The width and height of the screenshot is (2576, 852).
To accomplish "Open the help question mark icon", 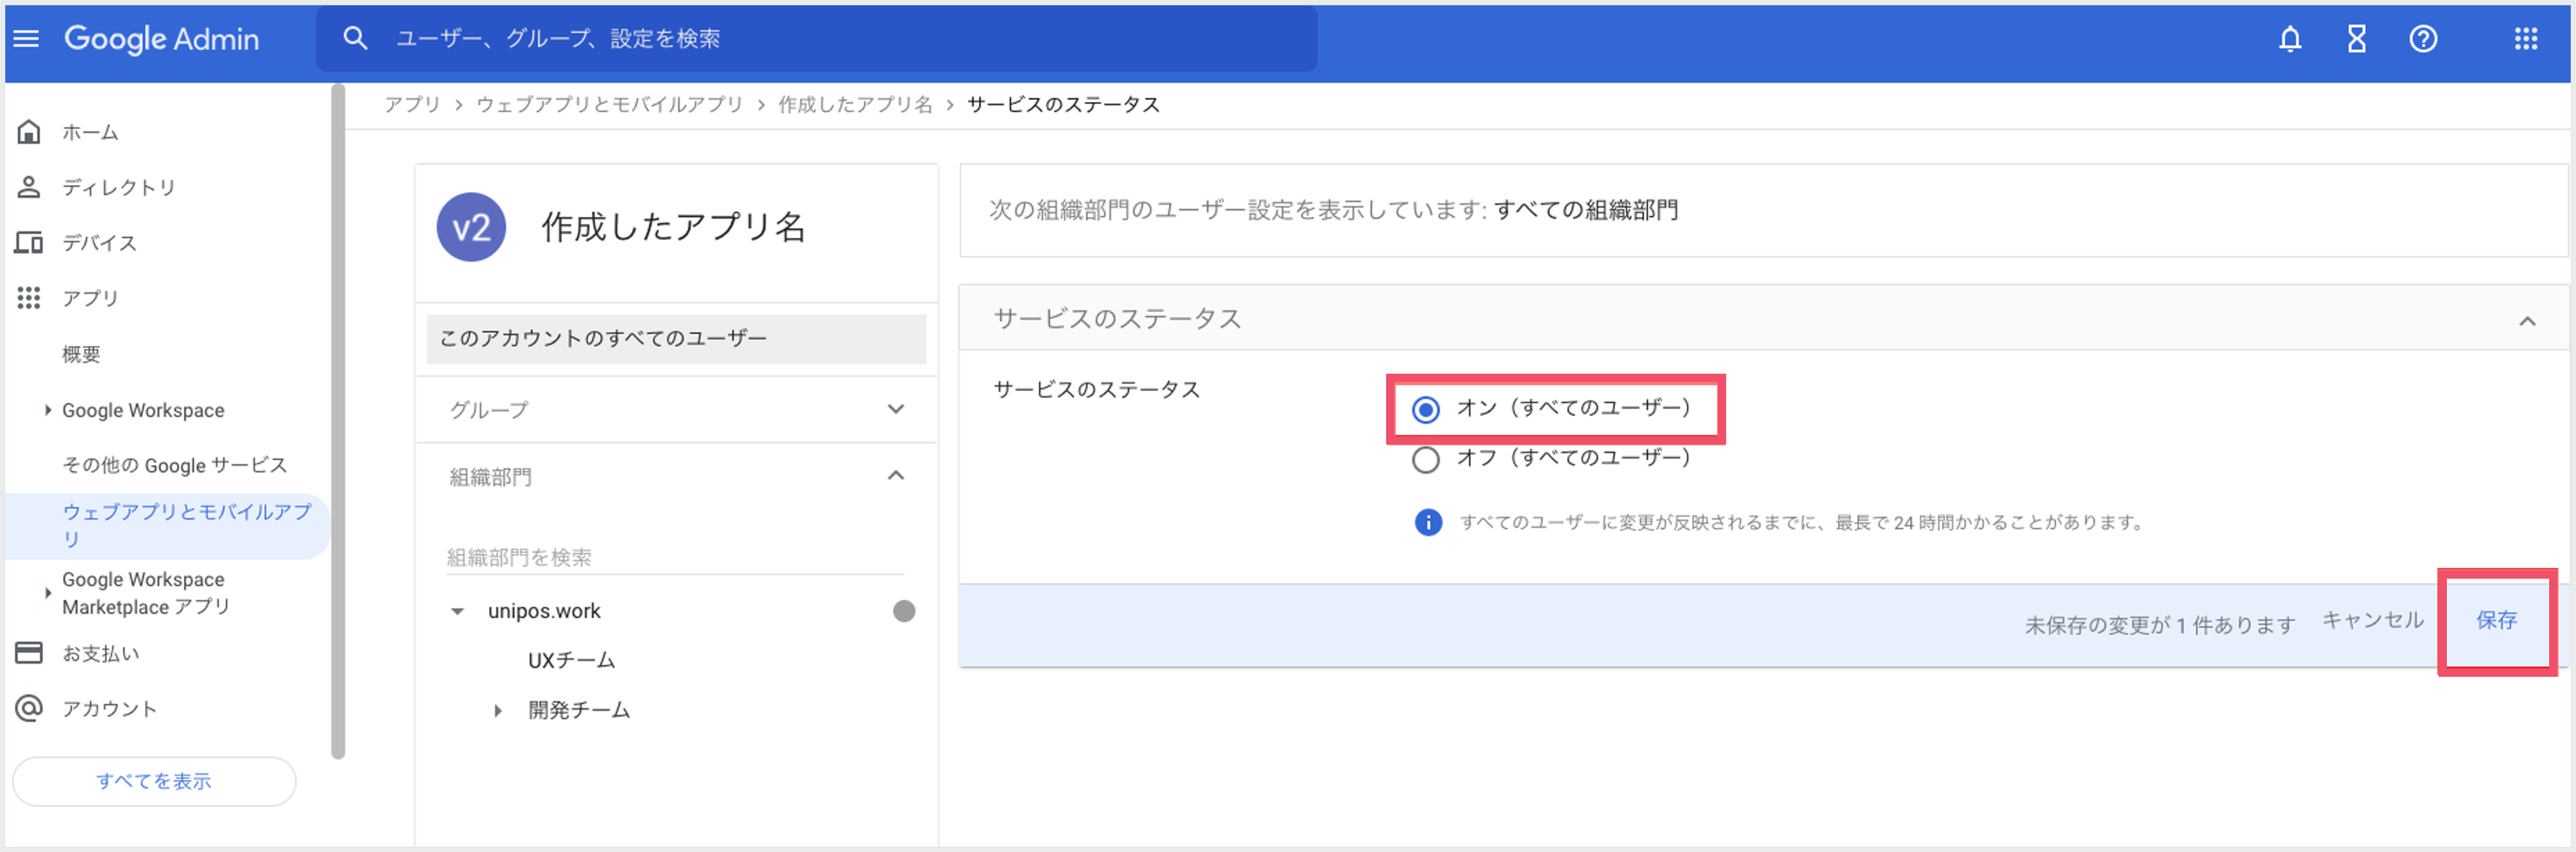I will [x=2422, y=39].
